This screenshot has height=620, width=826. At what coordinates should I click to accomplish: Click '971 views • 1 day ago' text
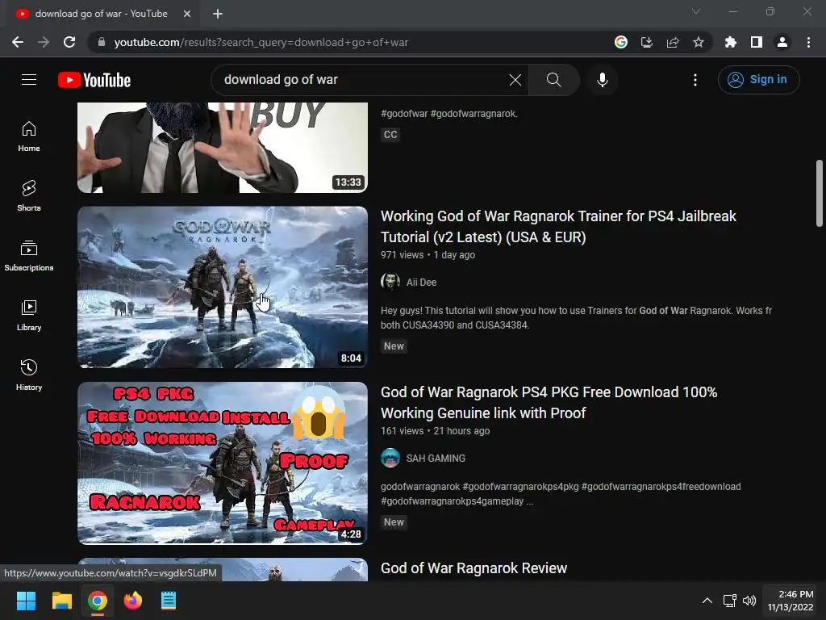pyautogui.click(x=428, y=255)
